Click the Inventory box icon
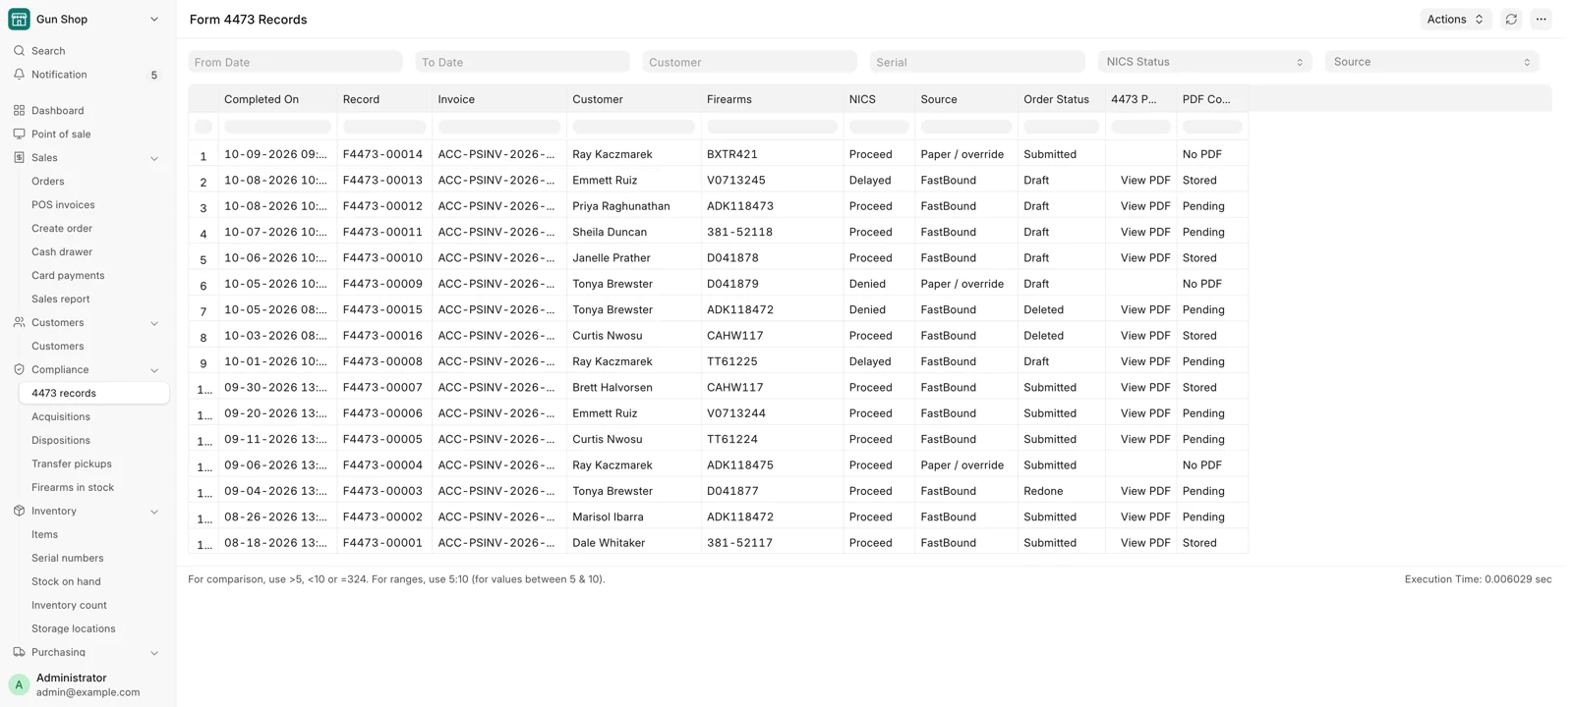The width and height of the screenshot is (1573, 707). (19, 511)
